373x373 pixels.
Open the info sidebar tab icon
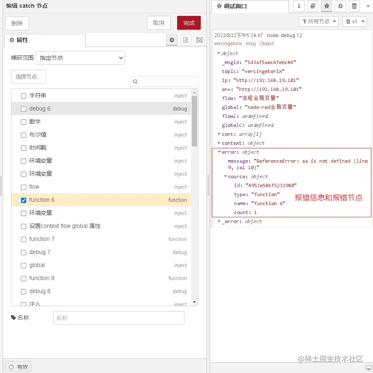click(x=299, y=6)
